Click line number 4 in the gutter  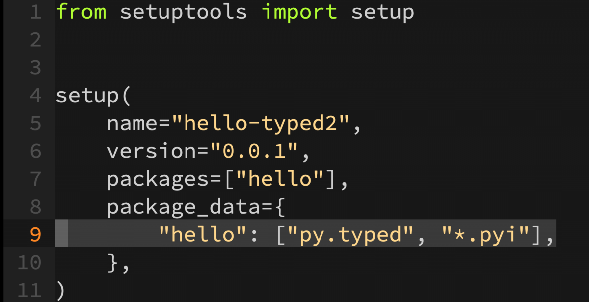35,95
